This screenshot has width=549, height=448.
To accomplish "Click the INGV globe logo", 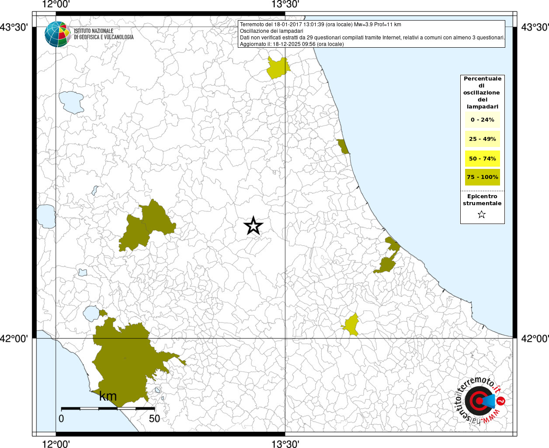I will click(x=57, y=34).
